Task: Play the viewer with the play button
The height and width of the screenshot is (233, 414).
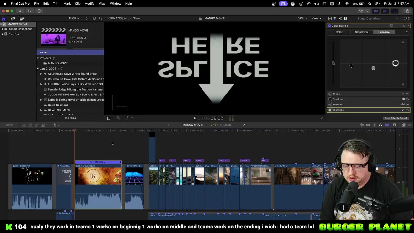Action: tap(195, 118)
